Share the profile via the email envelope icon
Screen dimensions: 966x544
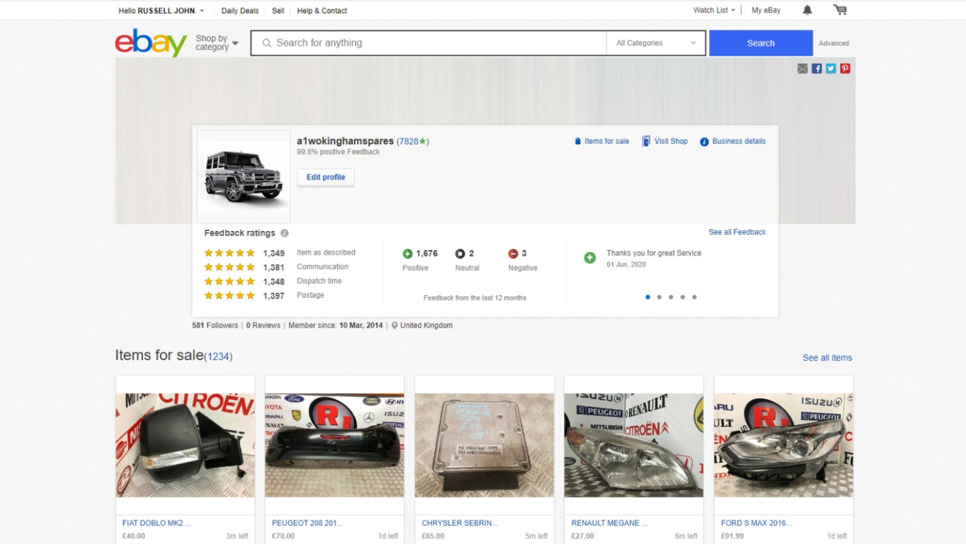point(803,68)
